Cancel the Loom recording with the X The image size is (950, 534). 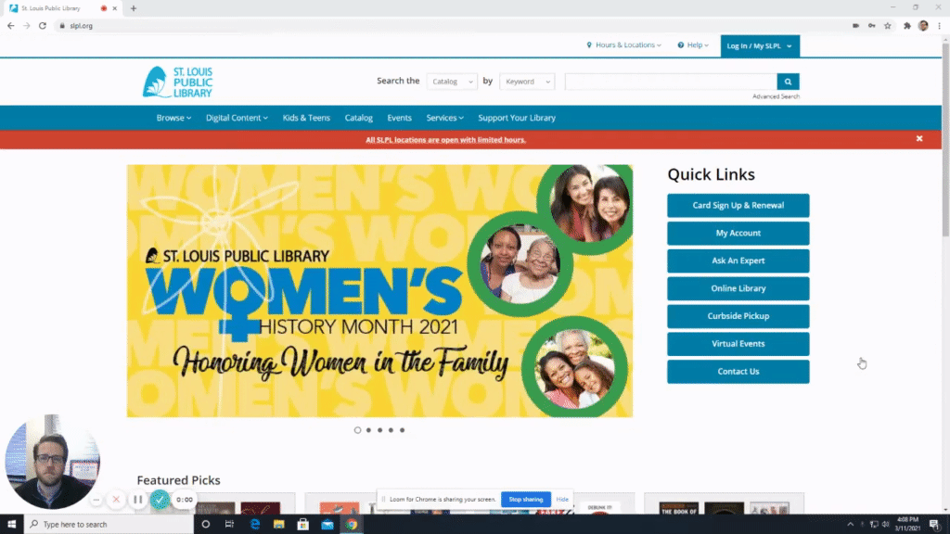[116, 500]
